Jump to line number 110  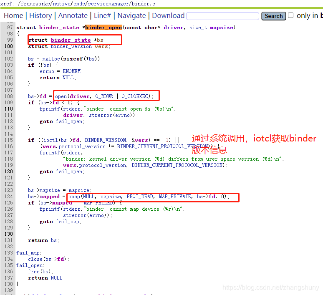(x=8, y=109)
